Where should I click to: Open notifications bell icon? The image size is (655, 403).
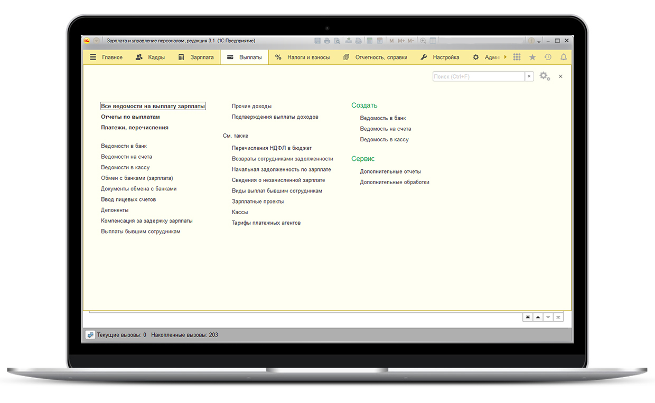[x=563, y=57]
